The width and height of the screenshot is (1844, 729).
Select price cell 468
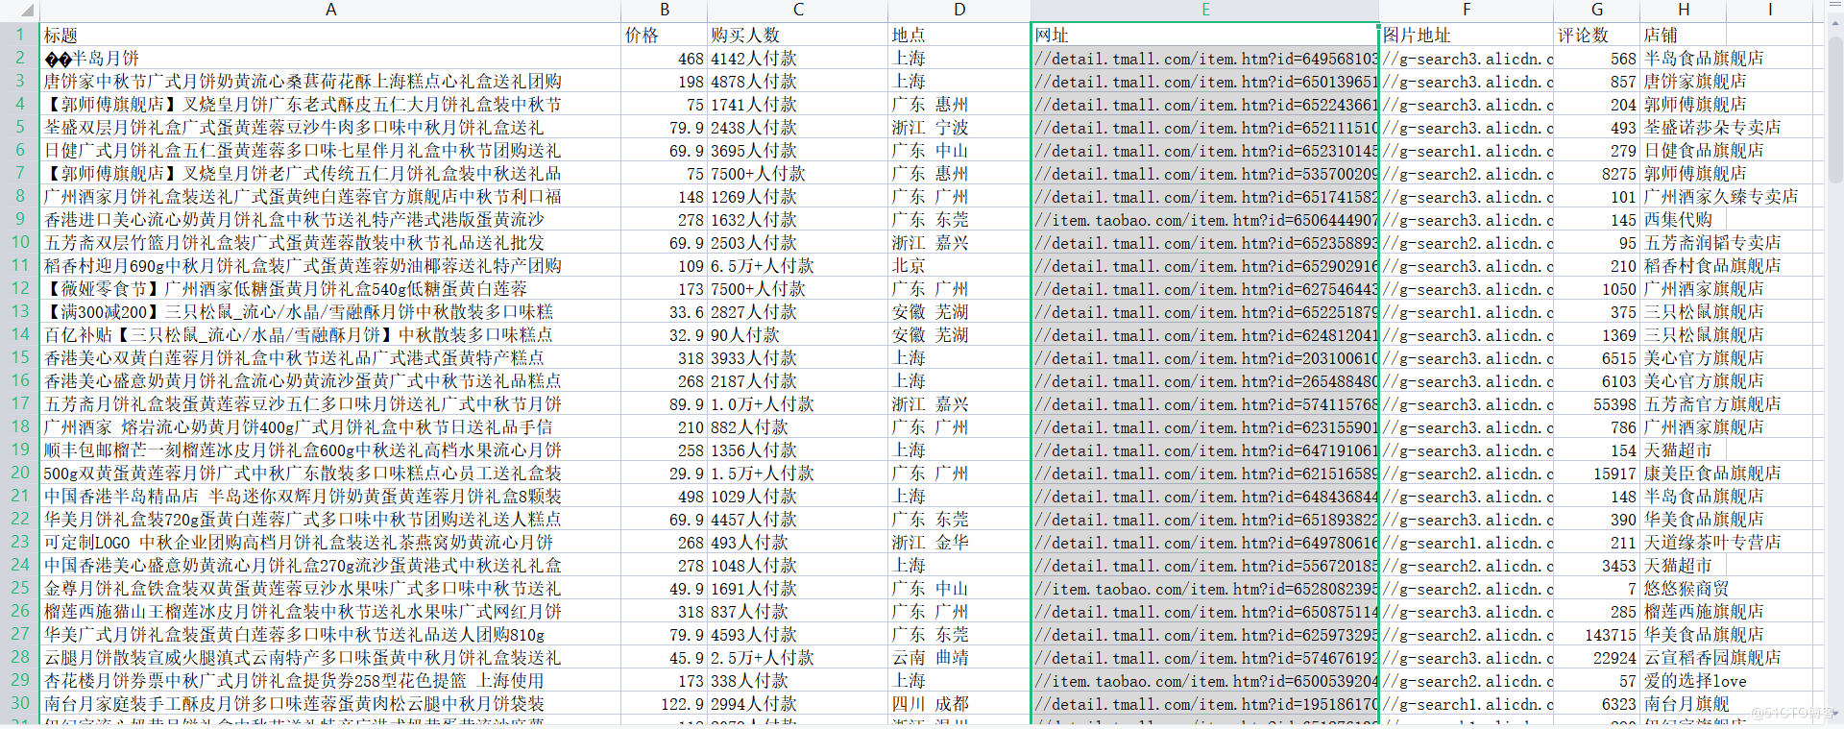(664, 58)
